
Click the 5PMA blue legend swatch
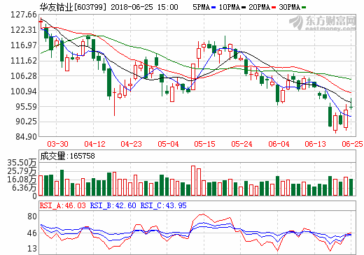[213, 8]
